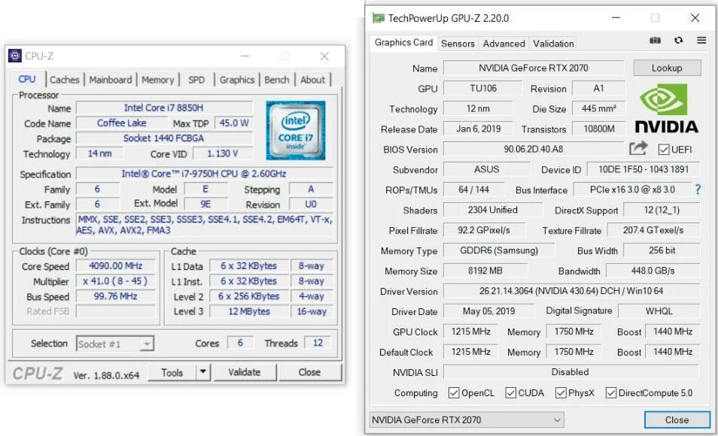This screenshot has height=436, width=718.
Task: Click the Max TDP value 45.0 W
Action: click(233, 123)
